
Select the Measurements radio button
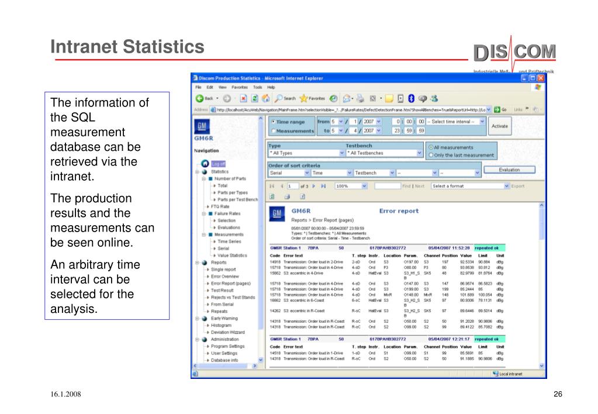(x=273, y=131)
